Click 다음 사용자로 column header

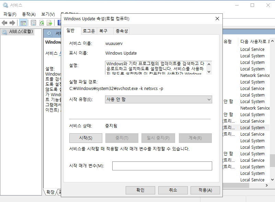[255, 42]
